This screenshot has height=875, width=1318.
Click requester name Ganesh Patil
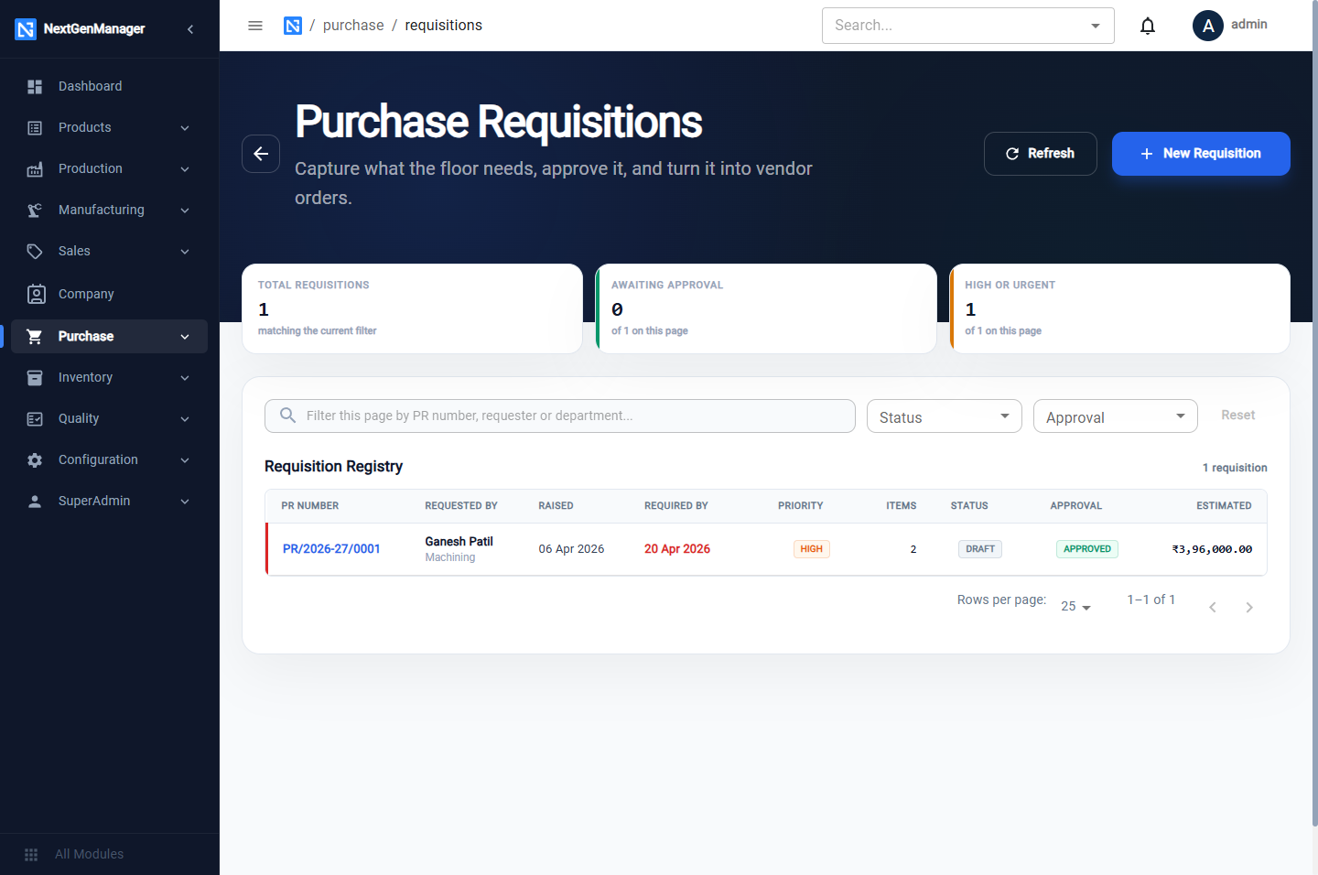coord(459,542)
